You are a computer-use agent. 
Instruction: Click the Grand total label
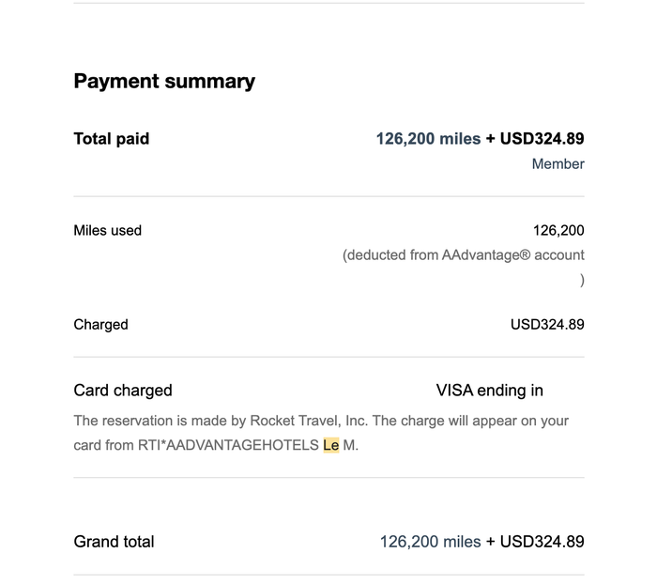pos(114,542)
